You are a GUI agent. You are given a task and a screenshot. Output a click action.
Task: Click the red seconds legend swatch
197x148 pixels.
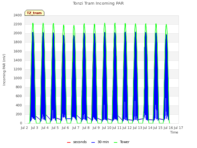(x=69, y=142)
